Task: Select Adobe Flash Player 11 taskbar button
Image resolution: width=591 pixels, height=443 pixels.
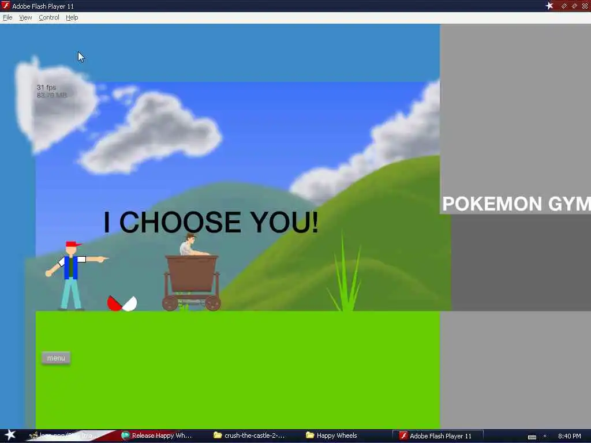Action: [437, 436]
